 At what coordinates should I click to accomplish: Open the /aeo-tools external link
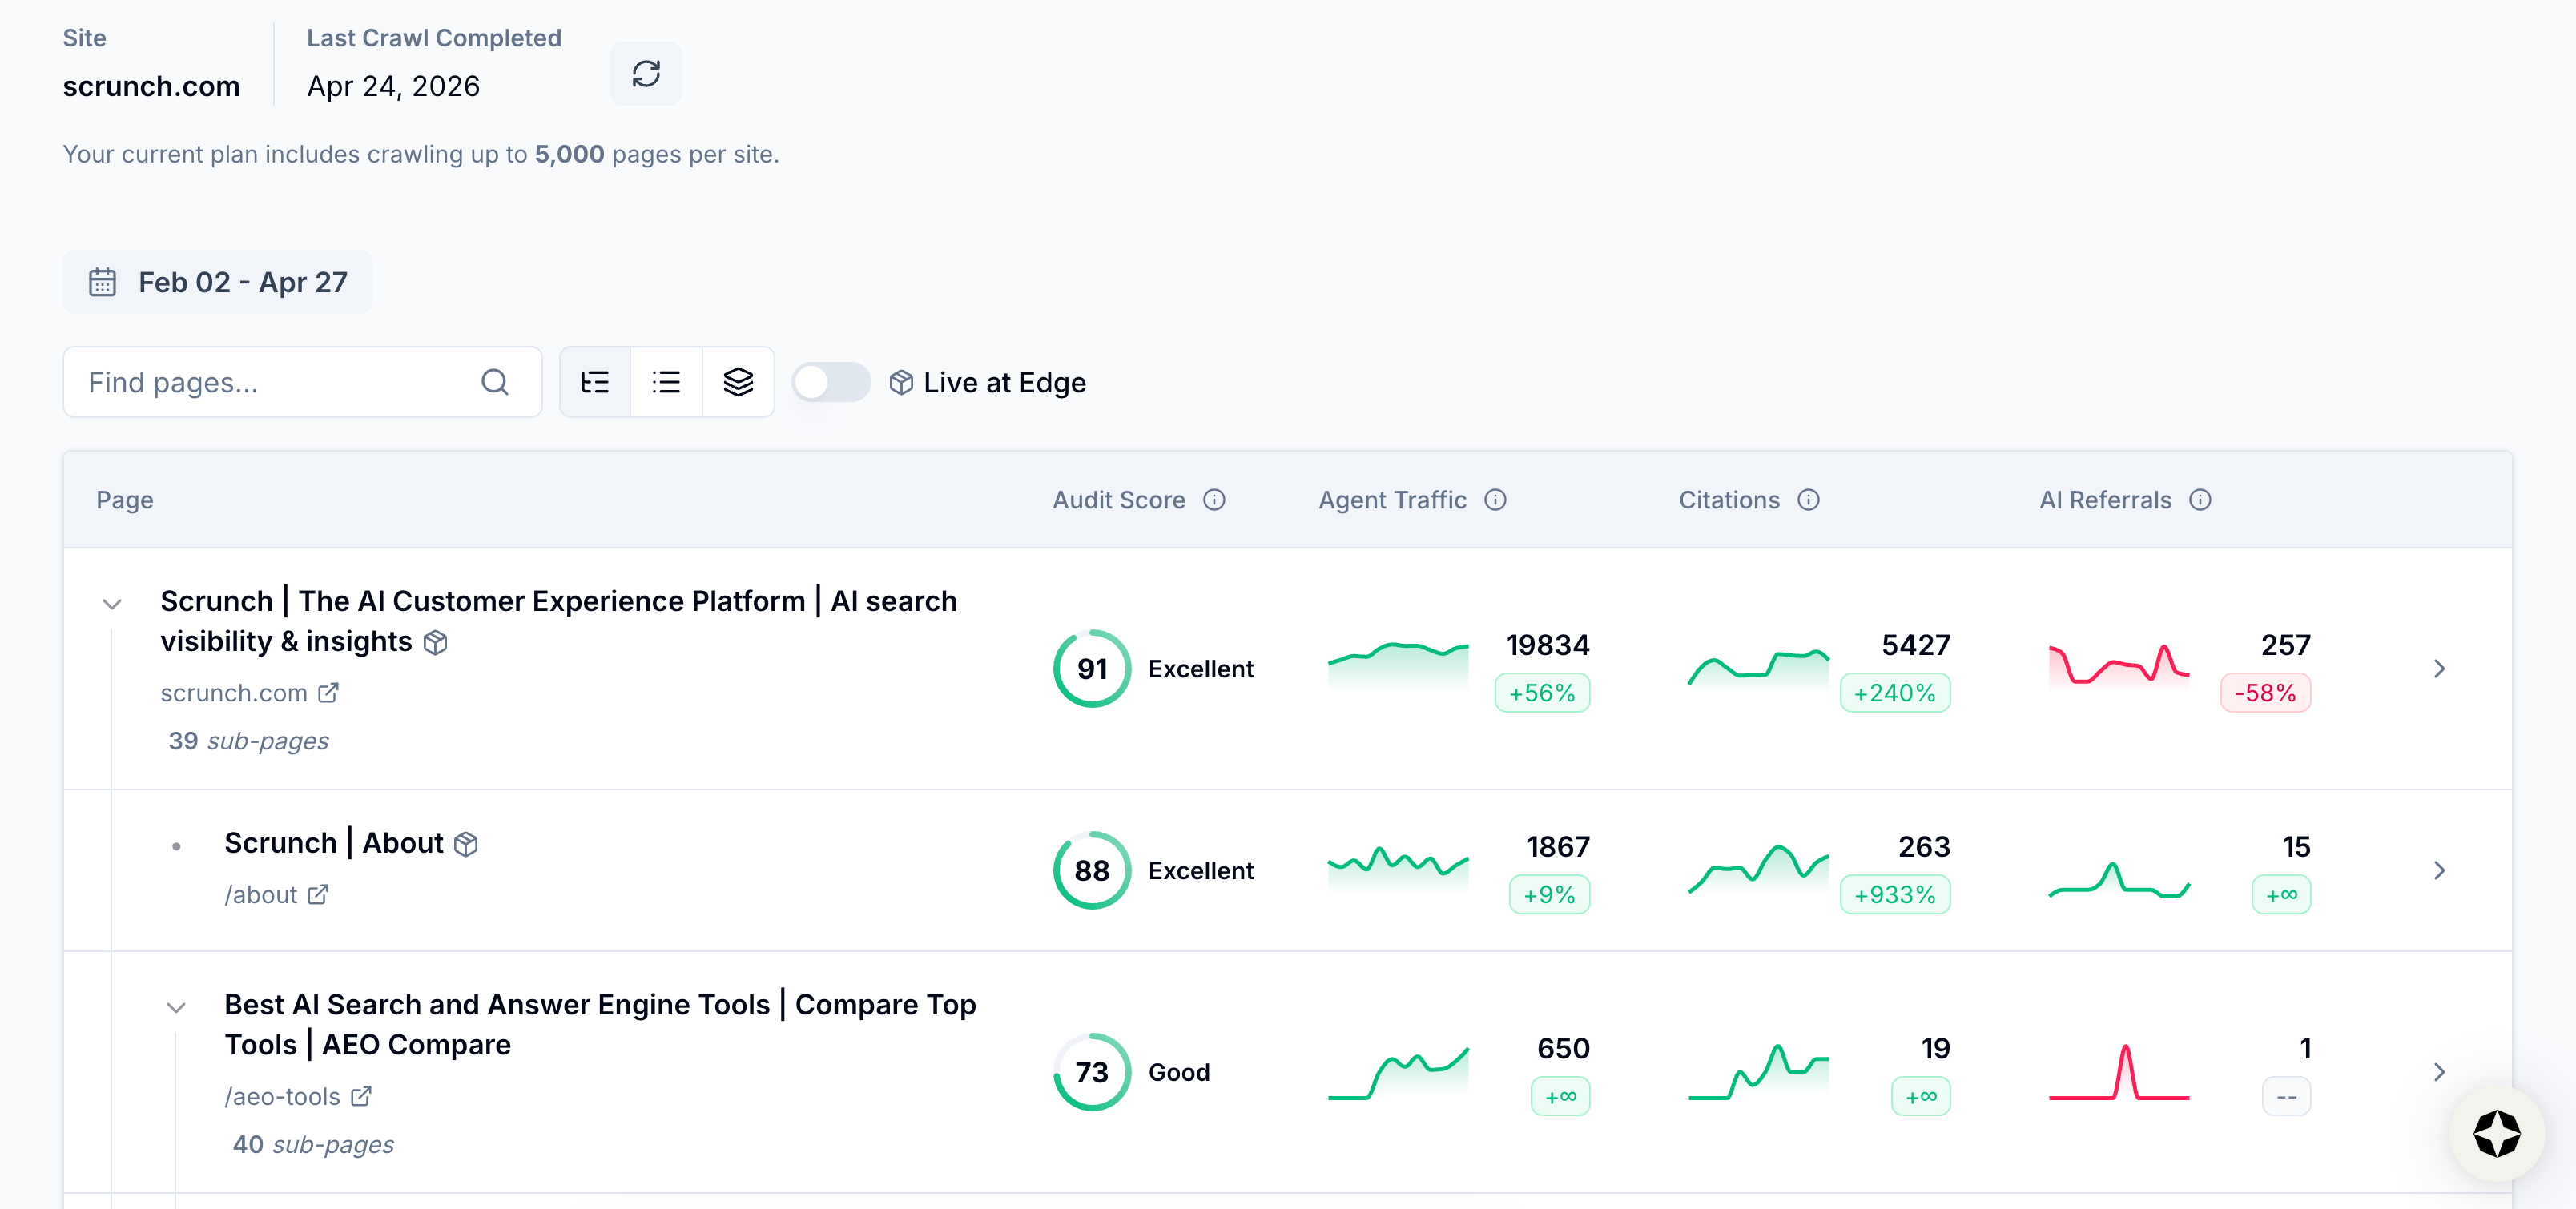(298, 1096)
